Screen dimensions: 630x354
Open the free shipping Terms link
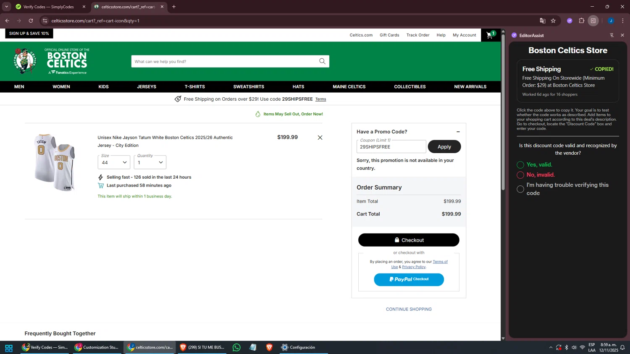point(320,99)
